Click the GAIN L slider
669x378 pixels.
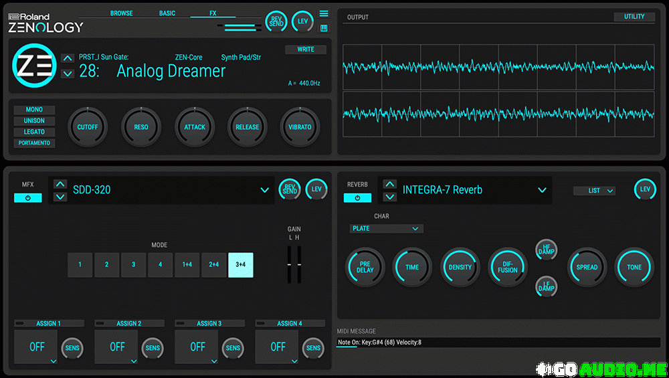click(290, 264)
